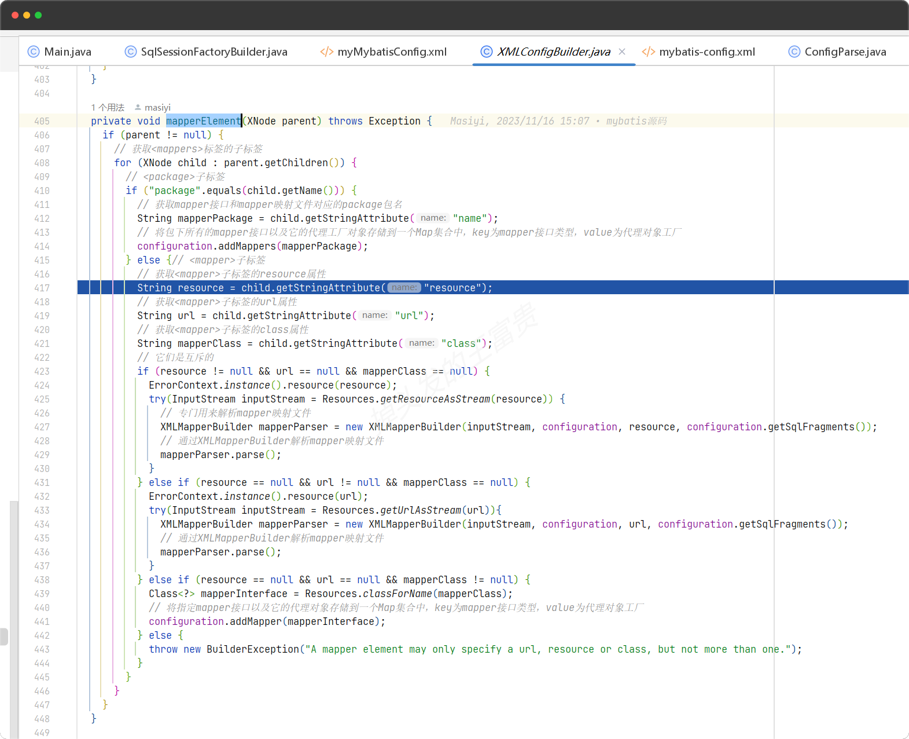The image size is (909, 739).
Task: Click the ConfigParse.java class icon
Action: (794, 52)
